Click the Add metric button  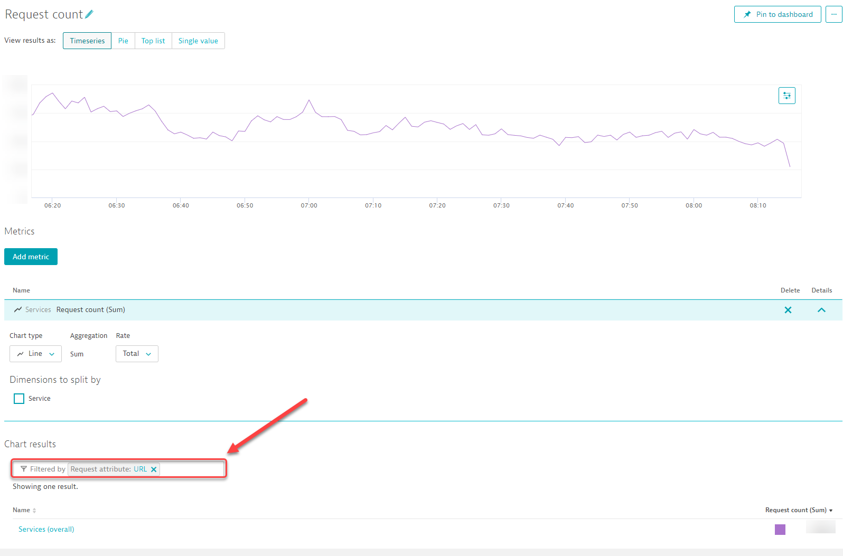click(31, 257)
